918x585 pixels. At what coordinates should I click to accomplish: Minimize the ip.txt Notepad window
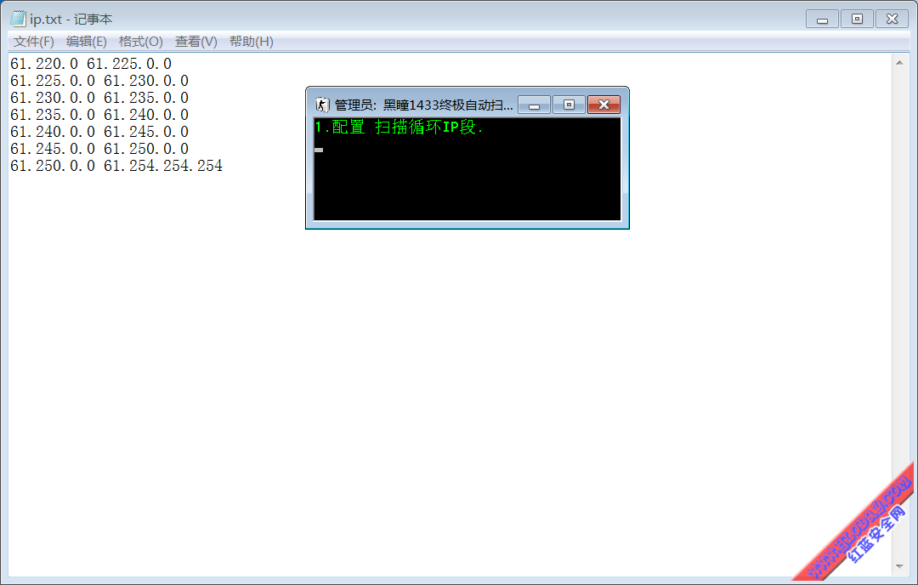[x=822, y=19]
